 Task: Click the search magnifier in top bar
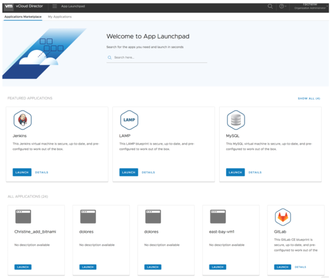click(x=270, y=6)
